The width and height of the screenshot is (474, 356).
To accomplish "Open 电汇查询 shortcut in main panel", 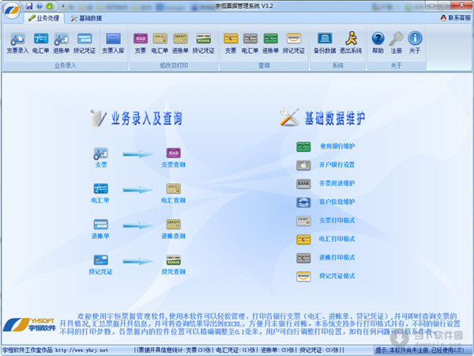I will coord(174,193).
